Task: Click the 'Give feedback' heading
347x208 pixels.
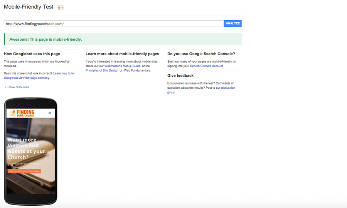Action: click(180, 76)
